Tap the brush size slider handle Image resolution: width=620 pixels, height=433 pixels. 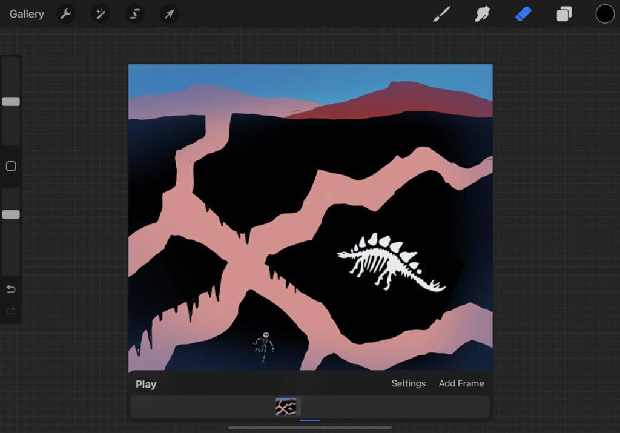(x=11, y=102)
